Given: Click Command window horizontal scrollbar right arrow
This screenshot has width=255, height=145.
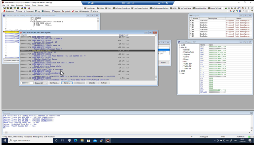Looking at the screenshot, I should pyautogui.click(x=249, y=132).
